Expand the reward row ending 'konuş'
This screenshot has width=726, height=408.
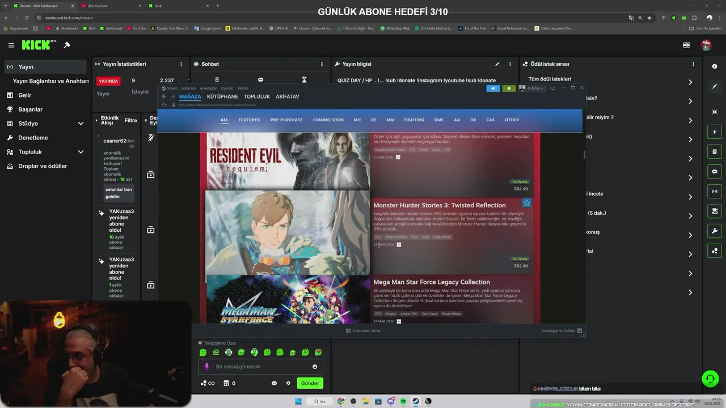click(x=690, y=235)
